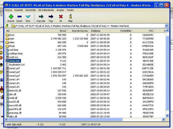The image size is (173, 129).
Task: Click the Bilgi (info) icon
Action: 71,16
